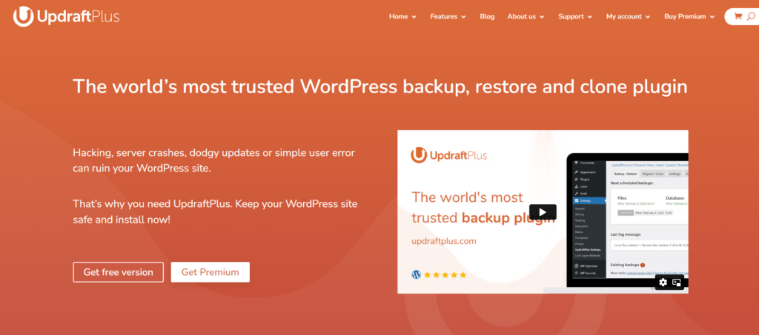Screen dimensions: 759x335
Task: Open the Buy Premium menu
Action: (689, 16)
